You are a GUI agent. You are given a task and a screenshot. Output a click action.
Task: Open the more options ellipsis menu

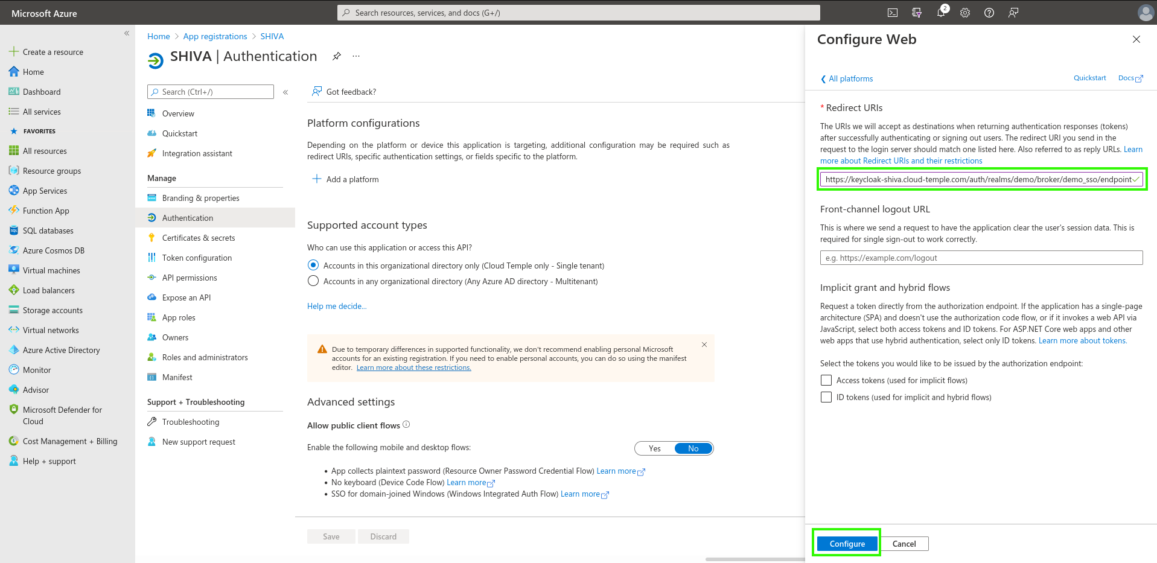pos(356,56)
